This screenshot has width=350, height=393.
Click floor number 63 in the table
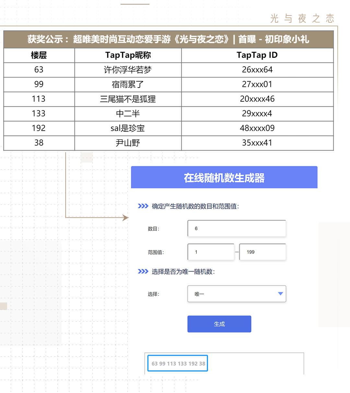tap(39, 70)
